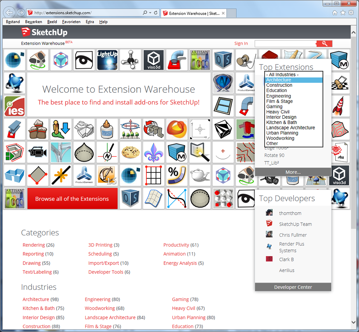Choose Architecture in the industries dropdown
The image size is (359, 332).
pyautogui.click(x=294, y=80)
